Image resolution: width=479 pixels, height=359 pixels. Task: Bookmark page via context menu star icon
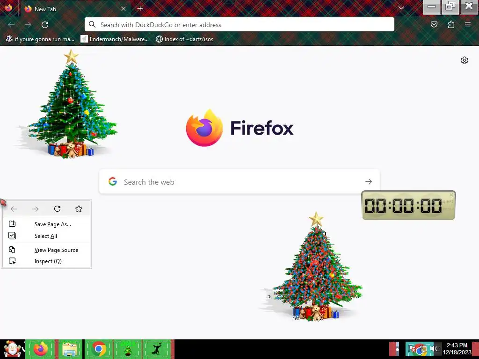79,209
